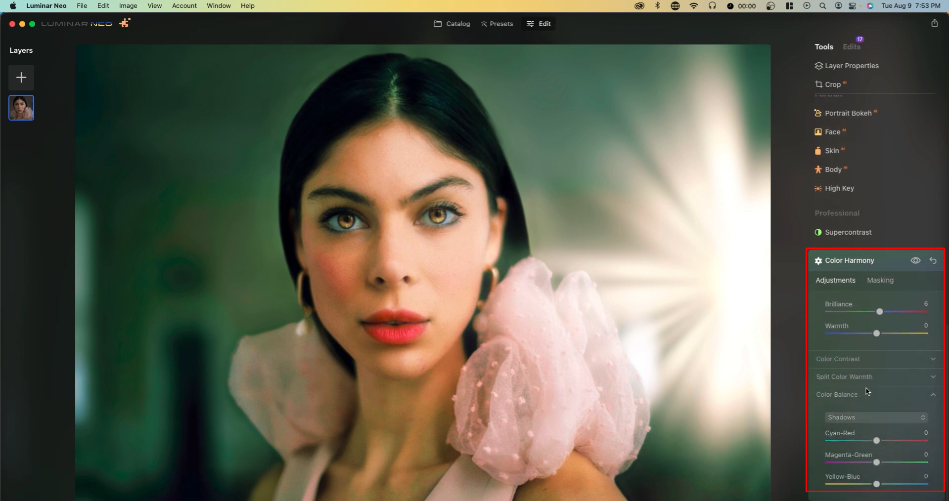Open the Shadows tonal range dropdown
Viewport: 949px width, 501px height.
click(876, 417)
